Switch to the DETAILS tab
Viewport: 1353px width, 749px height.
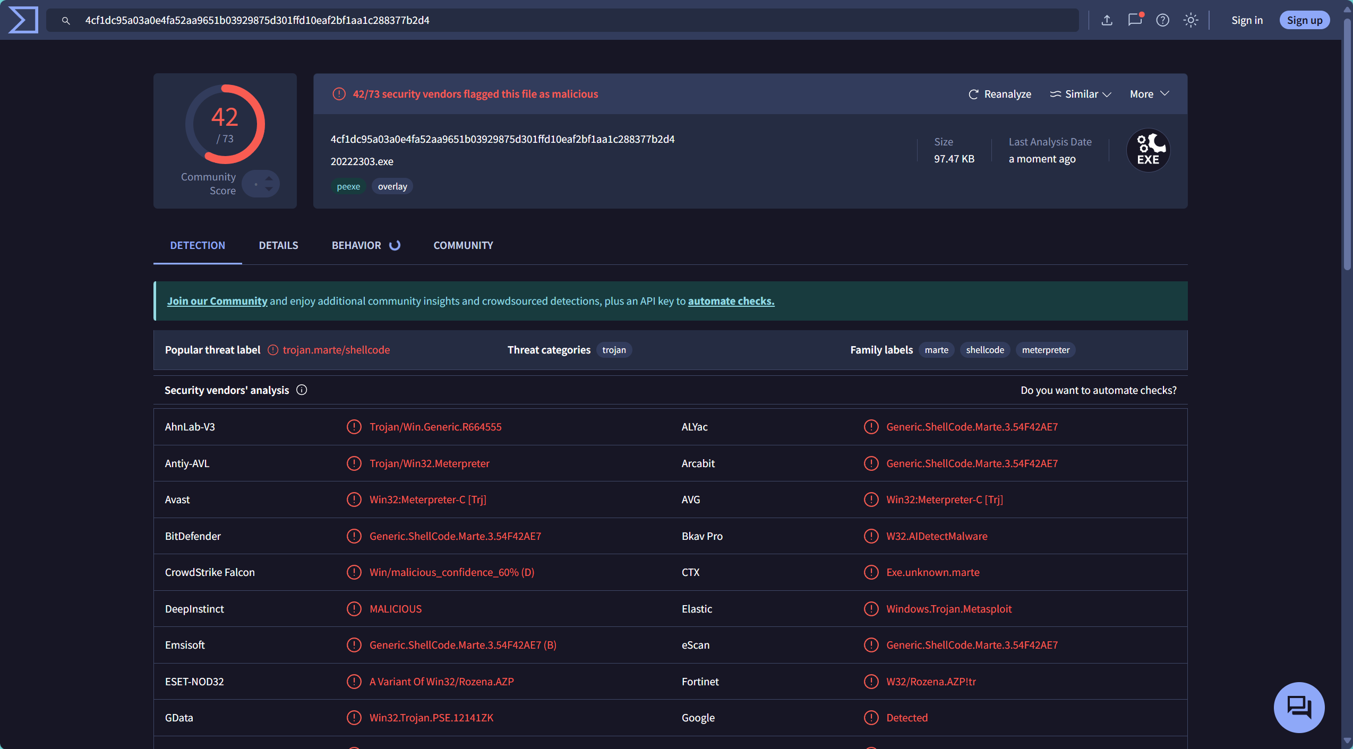coord(278,245)
